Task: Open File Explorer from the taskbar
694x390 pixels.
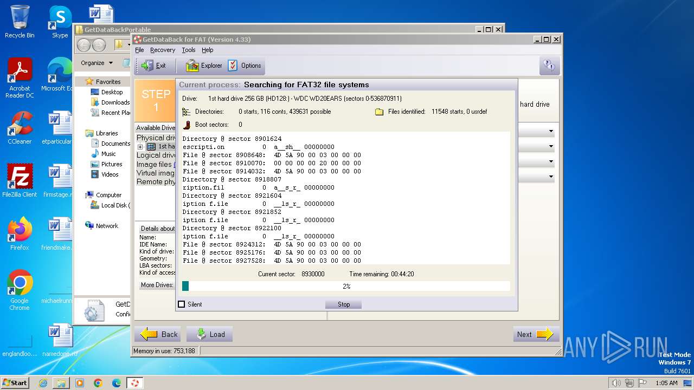Action: (x=61, y=383)
